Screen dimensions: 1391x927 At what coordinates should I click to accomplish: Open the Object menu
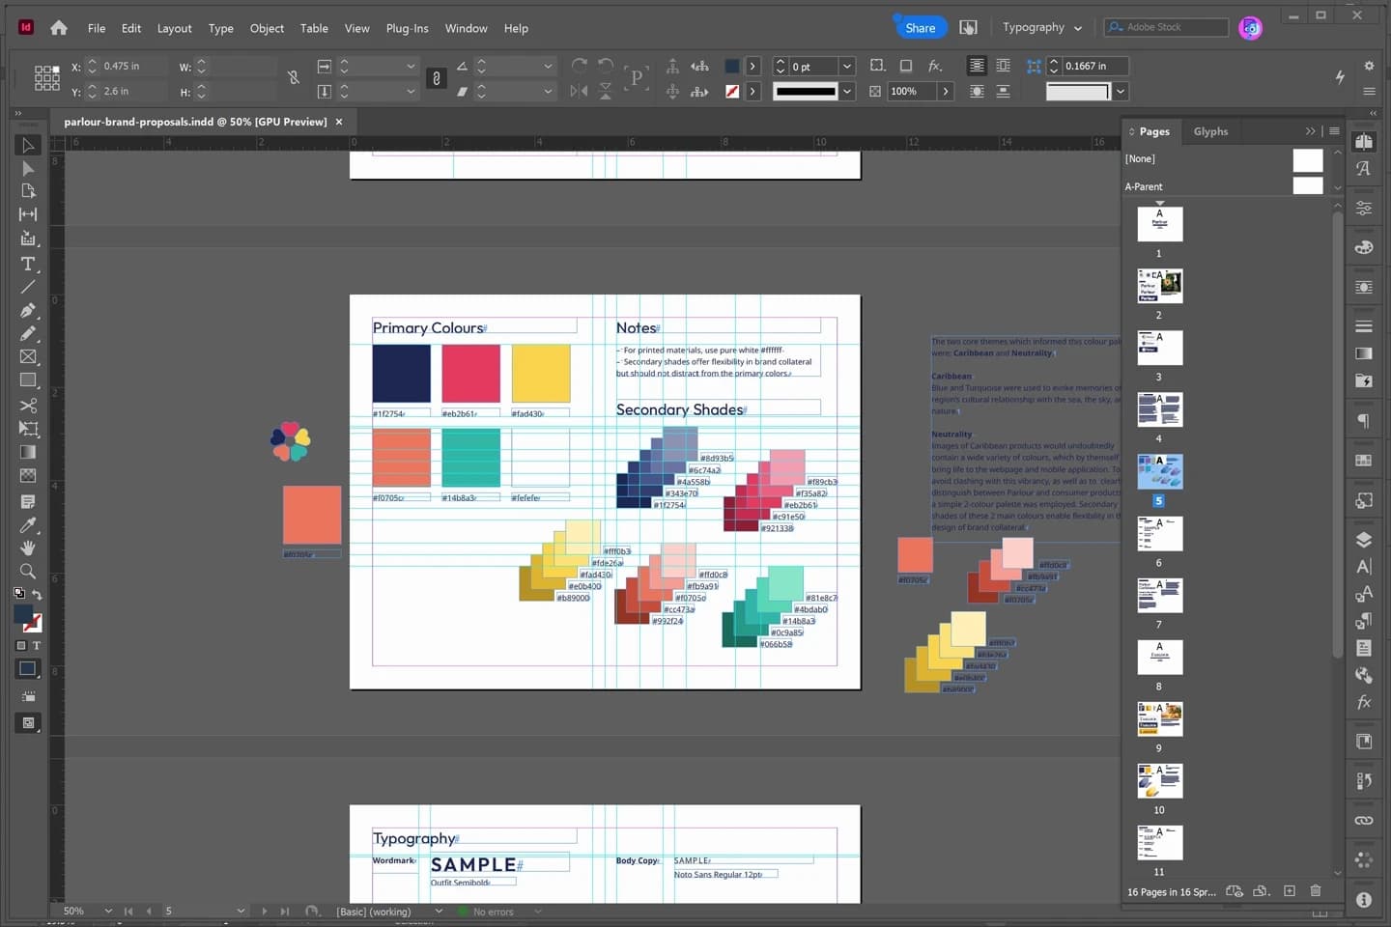(267, 28)
